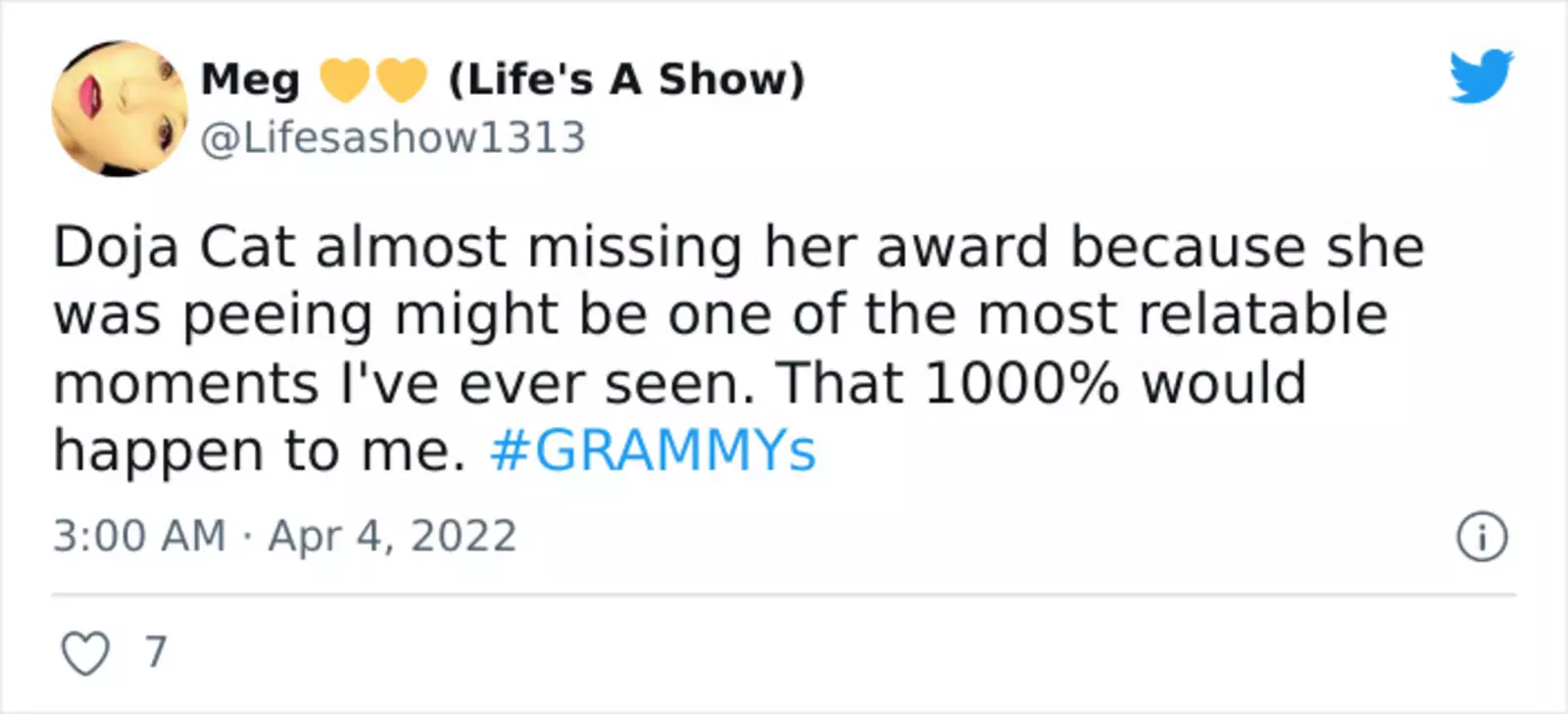
Task: Open the #GRAMMYs hashtag
Action: [653, 452]
